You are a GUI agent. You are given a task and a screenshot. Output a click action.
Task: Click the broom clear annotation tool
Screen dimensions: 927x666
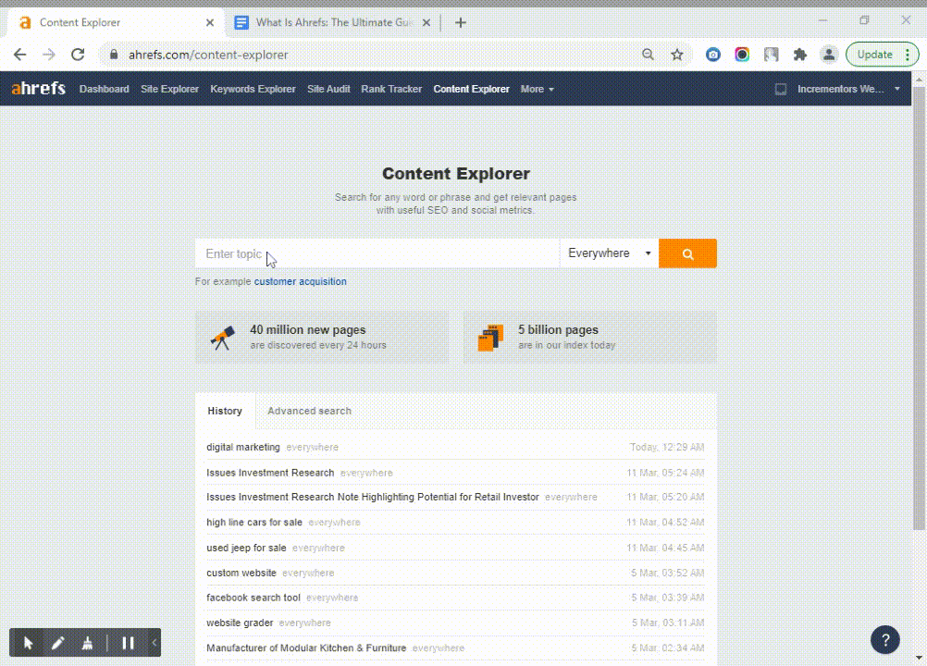[x=88, y=643]
